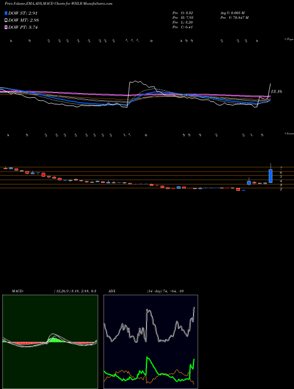Open the green MACD chart panel
Image resolution: width=294 pixels, height=389 pixels.
(x=50, y=342)
